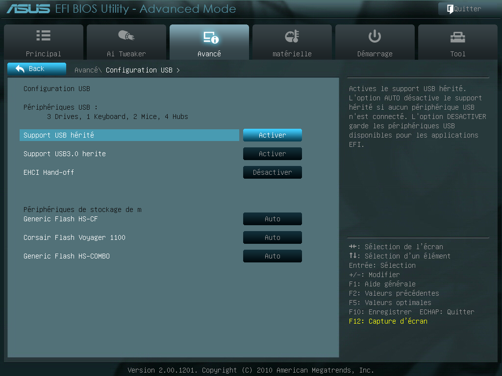
Task: Open the Generic Flash HS-CF Auto dropdown
Action: coord(272,219)
